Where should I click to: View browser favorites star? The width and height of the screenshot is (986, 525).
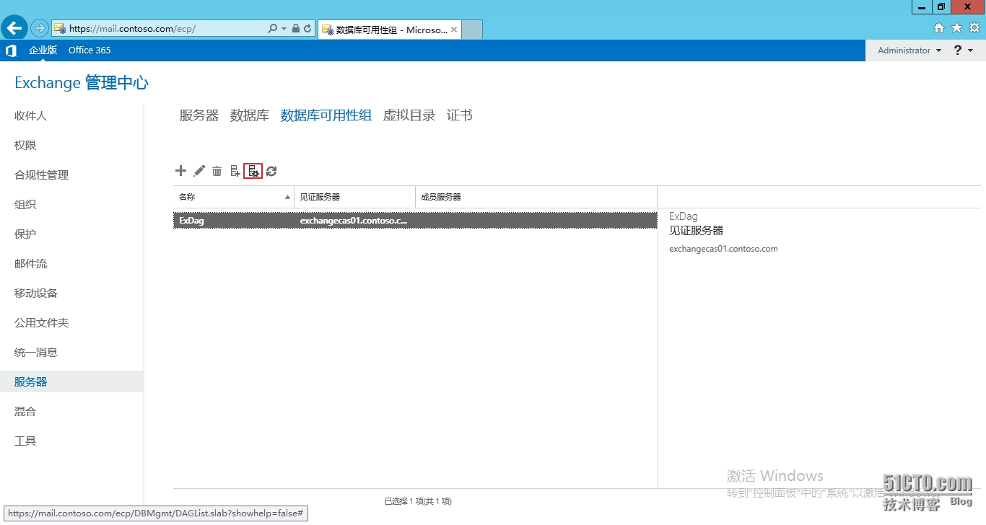pos(956,27)
